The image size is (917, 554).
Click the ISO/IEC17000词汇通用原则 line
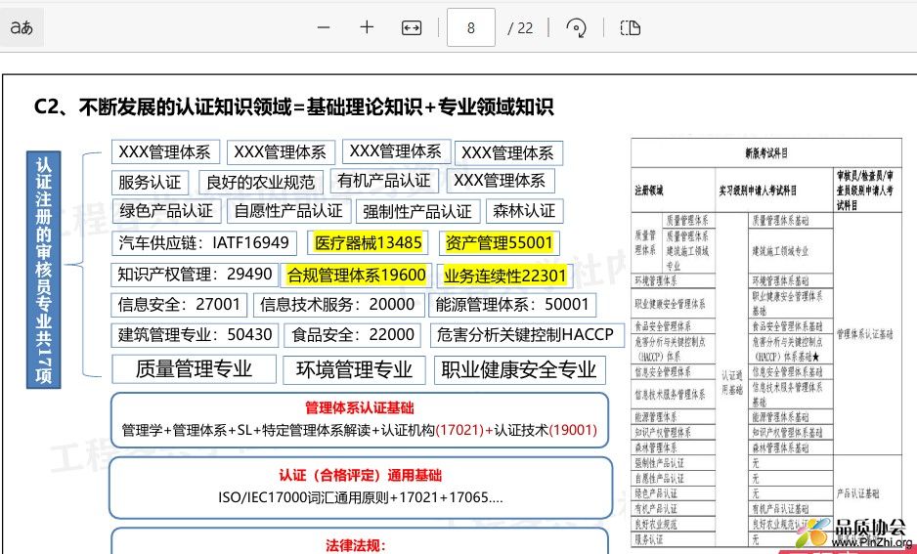tap(360, 498)
